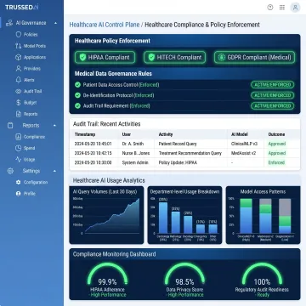306x306 pixels.
Task: Click the Providers person icon
Action: coord(19,69)
